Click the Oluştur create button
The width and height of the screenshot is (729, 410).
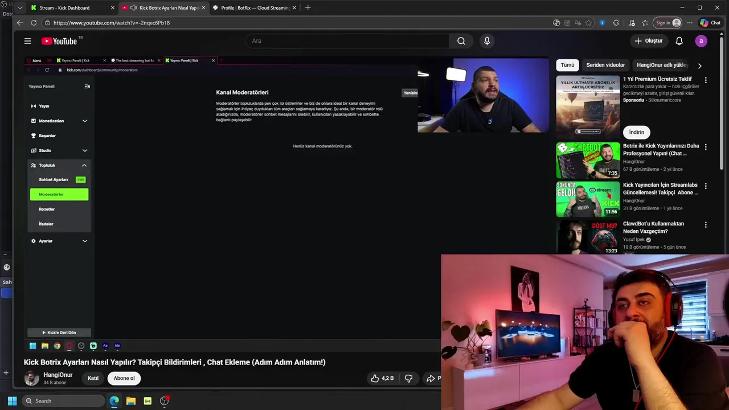[x=649, y=41]
